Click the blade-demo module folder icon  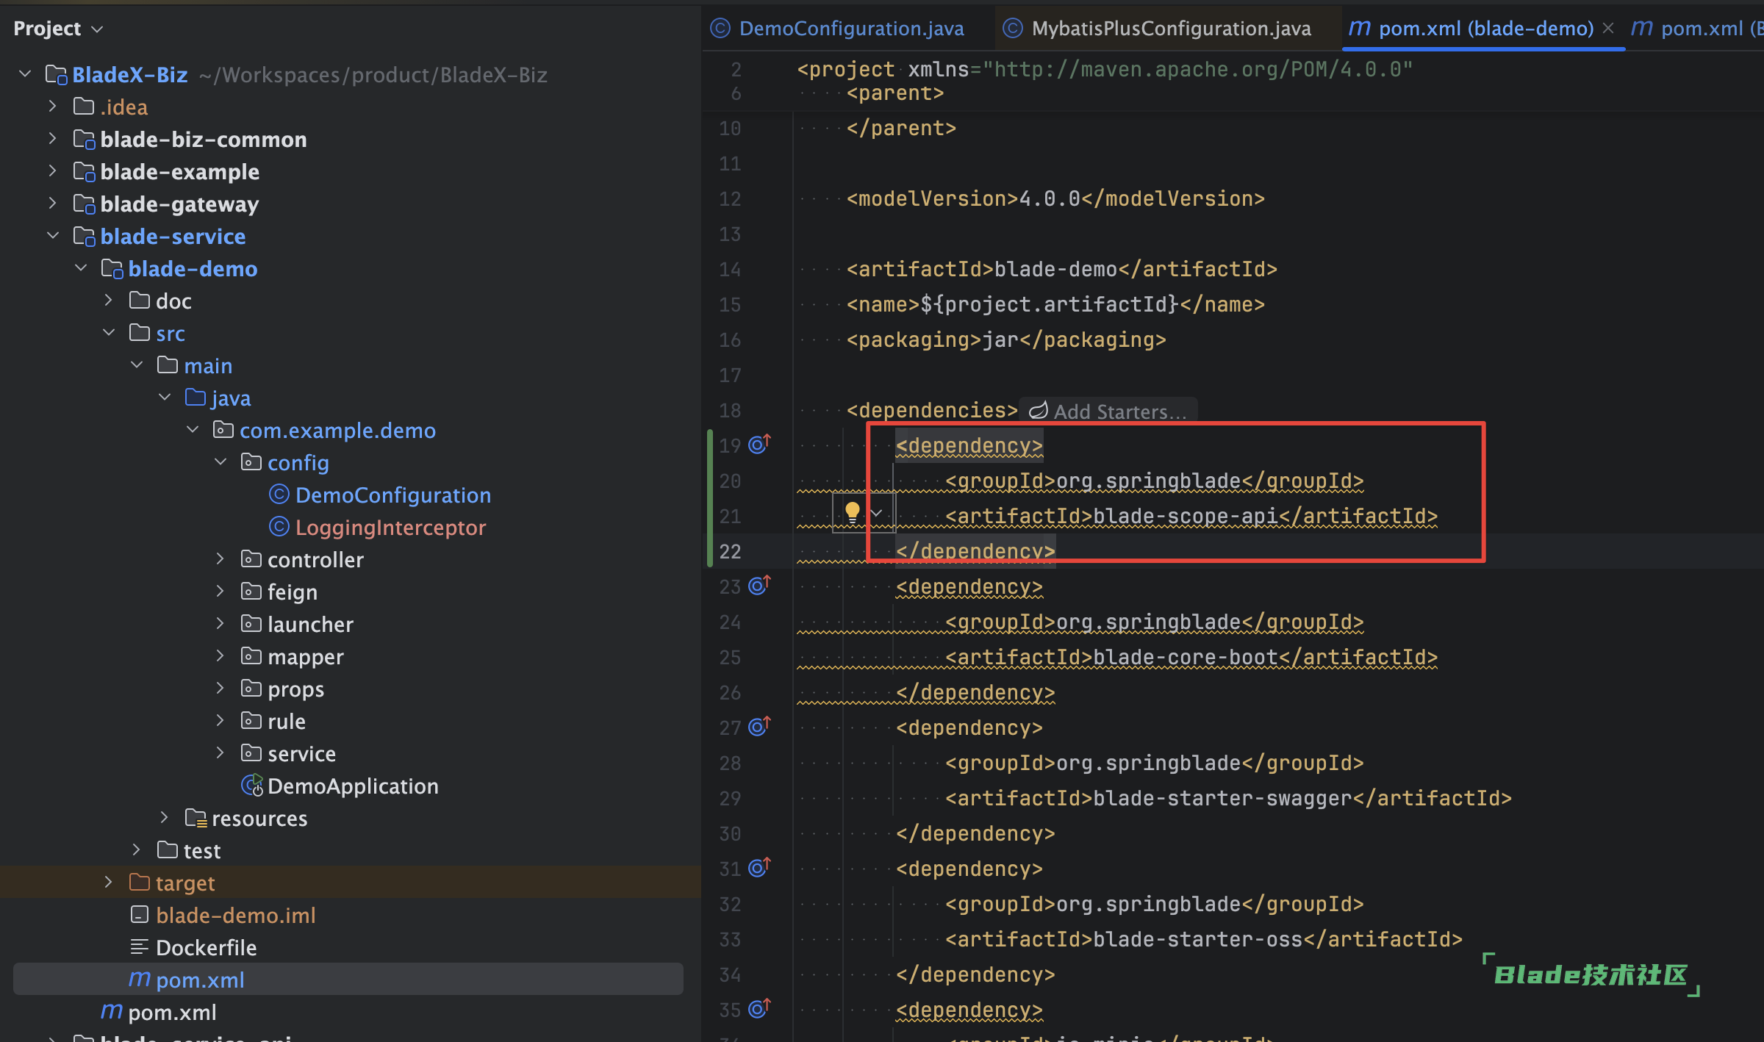click(112, 269)
